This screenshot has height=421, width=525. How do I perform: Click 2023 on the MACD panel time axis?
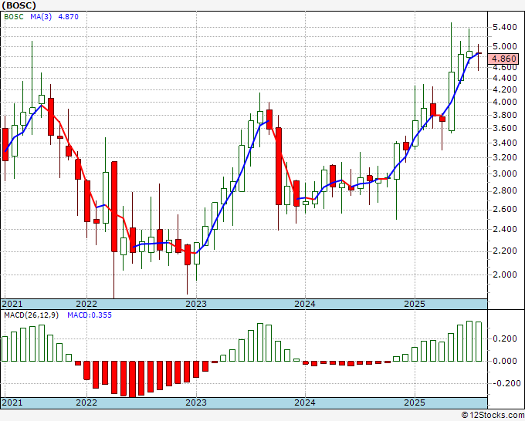[x=196, y=403]
